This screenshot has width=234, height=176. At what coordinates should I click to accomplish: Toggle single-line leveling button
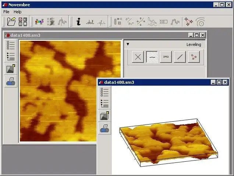pos(152,57)
